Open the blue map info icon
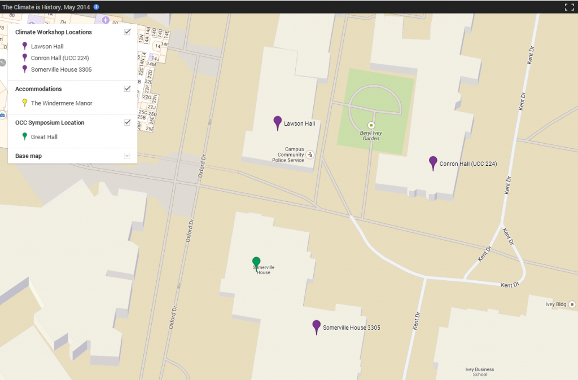Viewport: 578px width, 380px height. 97,7
